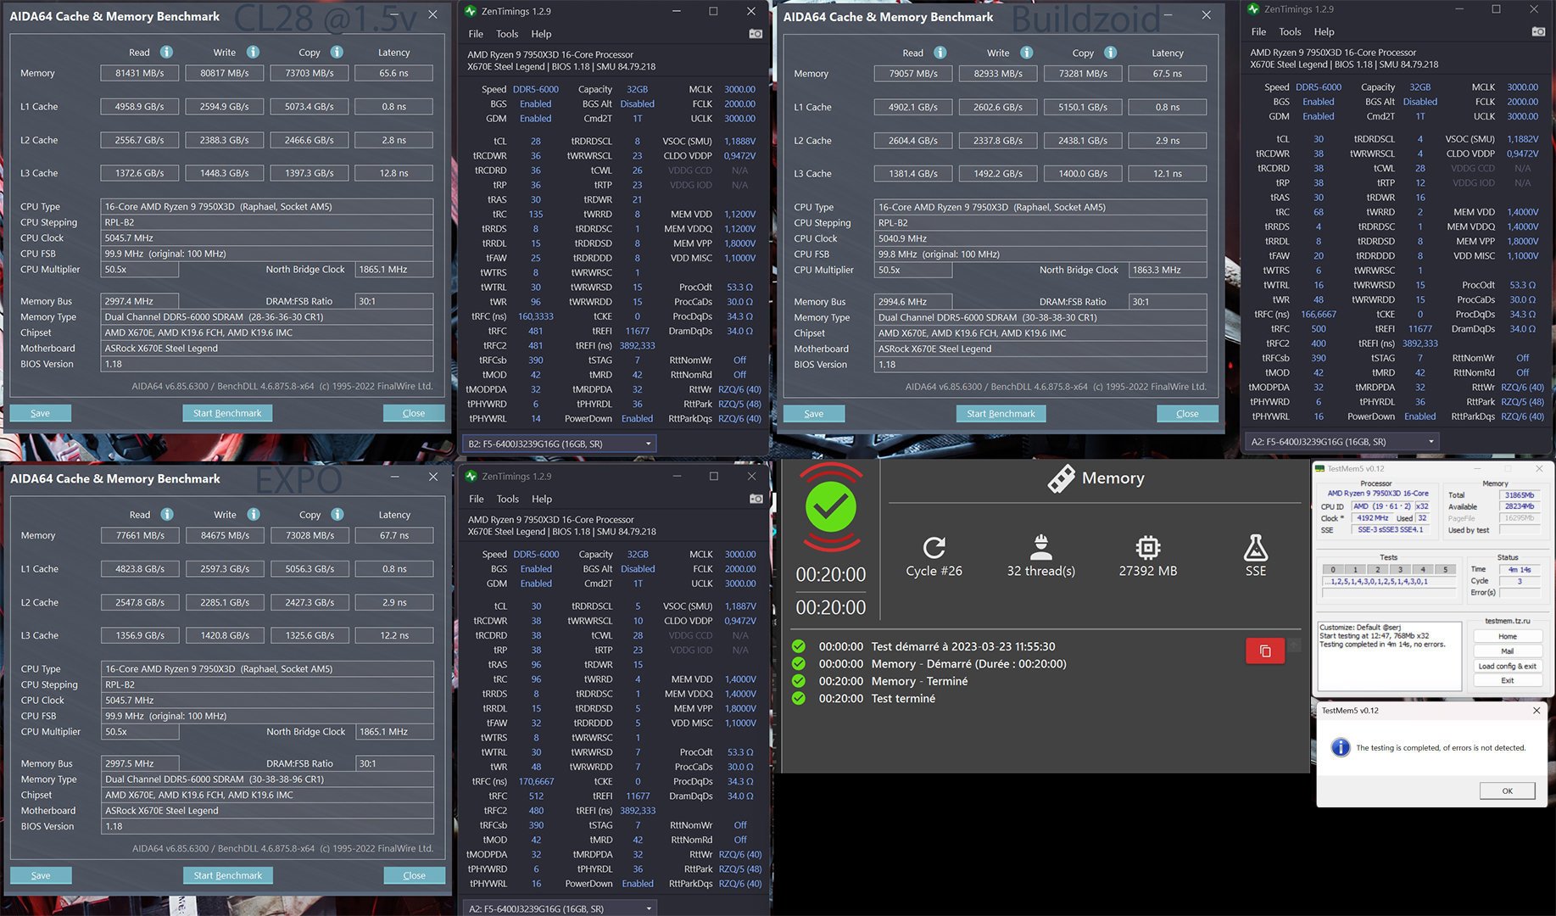Open the B2: F5-6400J3239G16G DIMM selector dropdown
Image resolution: width=1556 pixels, height=916 pixels.
click(x=560, y=444)
